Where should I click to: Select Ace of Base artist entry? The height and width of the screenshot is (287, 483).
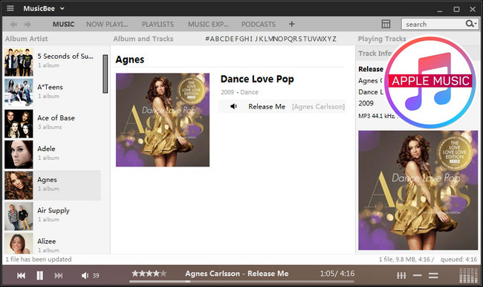point(52,123)
